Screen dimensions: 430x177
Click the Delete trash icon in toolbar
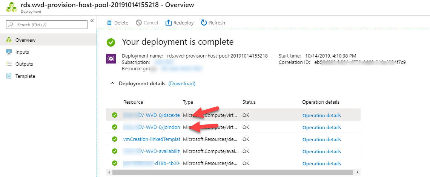109,23
